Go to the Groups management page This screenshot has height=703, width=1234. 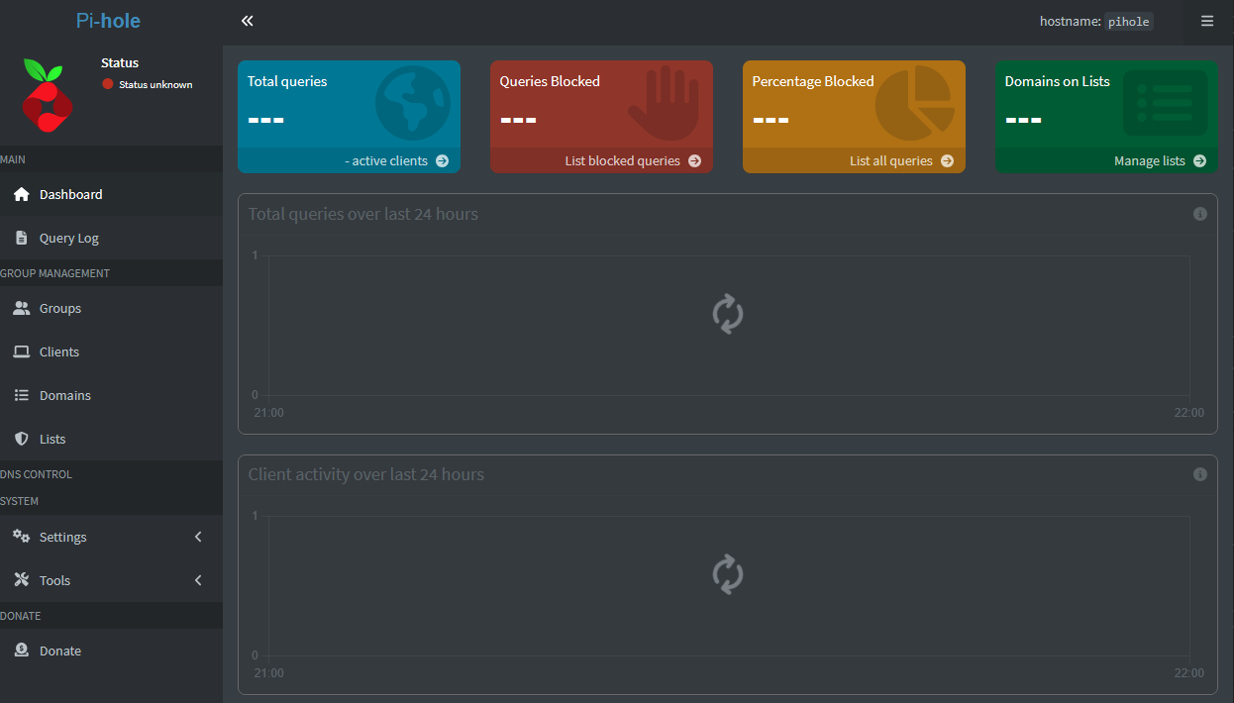tap(111, 309)
